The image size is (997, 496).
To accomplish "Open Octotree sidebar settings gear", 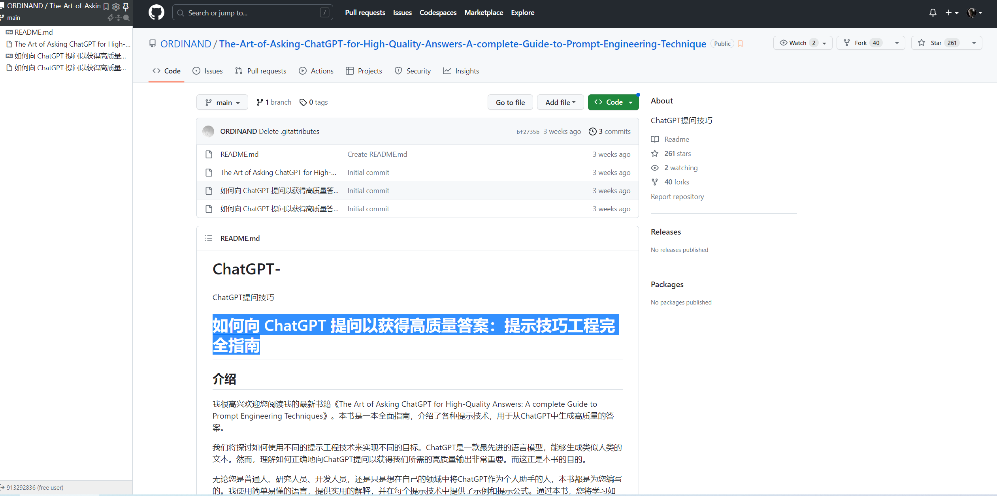I will [116, 6].
